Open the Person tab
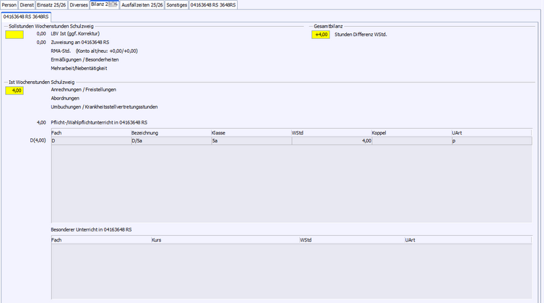The image size is (544, 303). pos(9,5)
